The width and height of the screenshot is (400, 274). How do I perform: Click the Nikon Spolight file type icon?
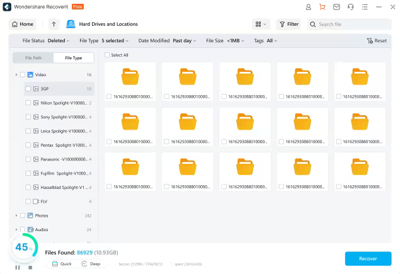[x=36, y=103]
